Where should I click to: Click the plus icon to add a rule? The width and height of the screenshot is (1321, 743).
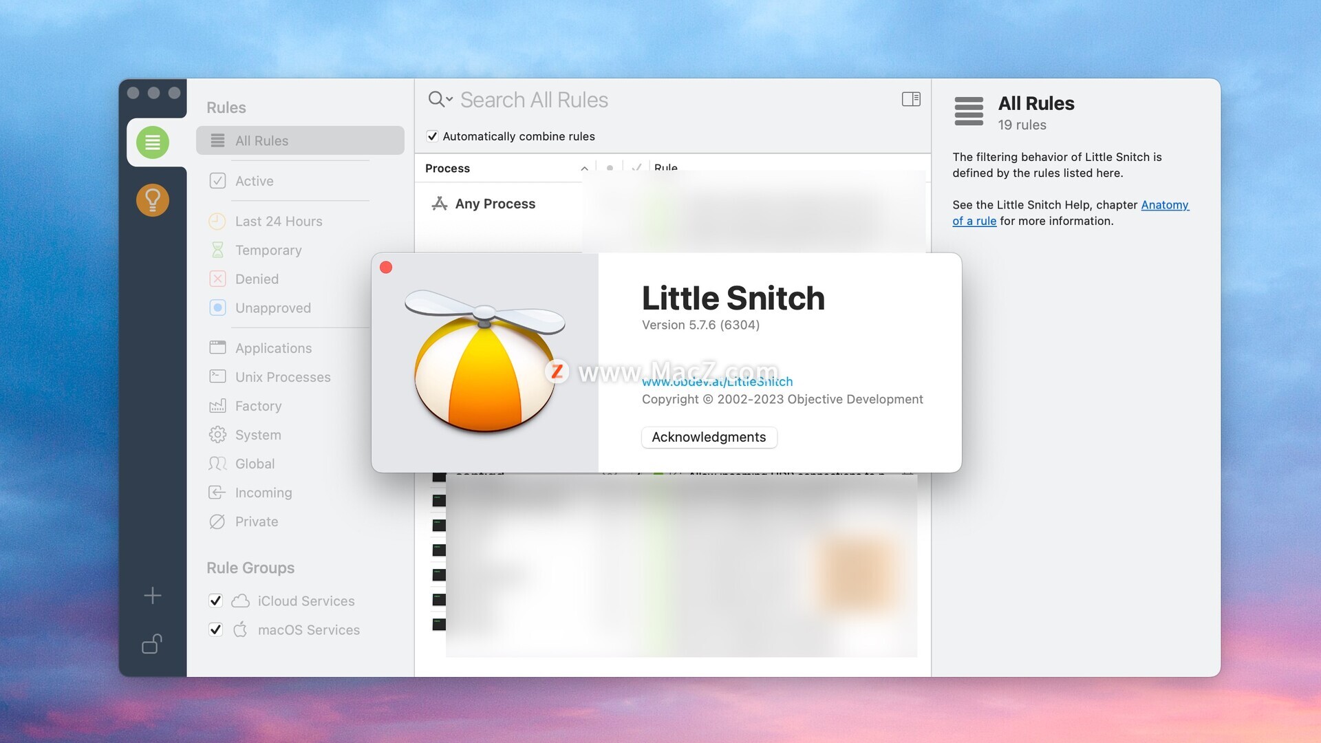(153, 595)
